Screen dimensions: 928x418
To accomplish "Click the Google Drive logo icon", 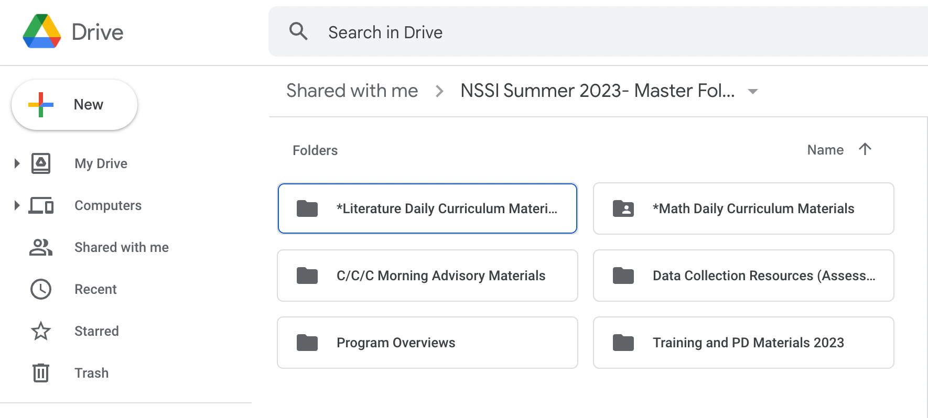I will point(42,31).
